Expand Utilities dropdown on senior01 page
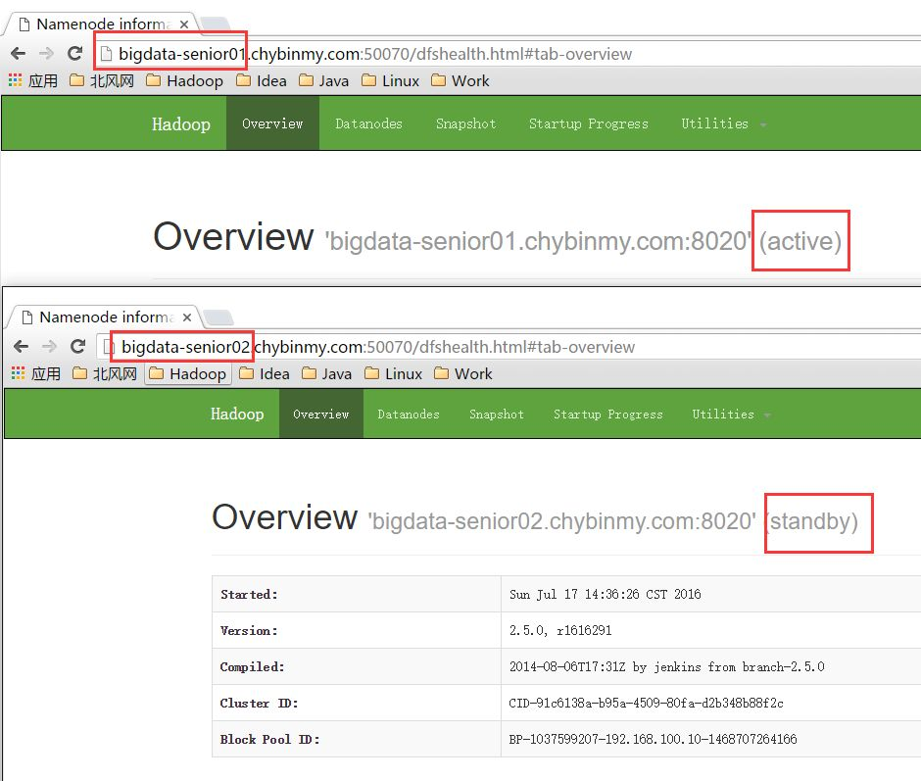921x781 pixels. (723, 123)
